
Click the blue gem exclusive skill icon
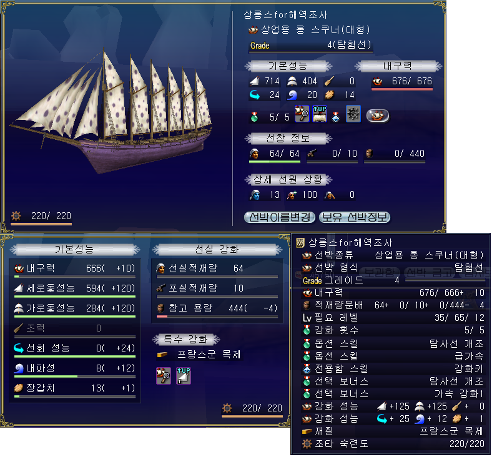pyautogui.click(x=335, y=117)
